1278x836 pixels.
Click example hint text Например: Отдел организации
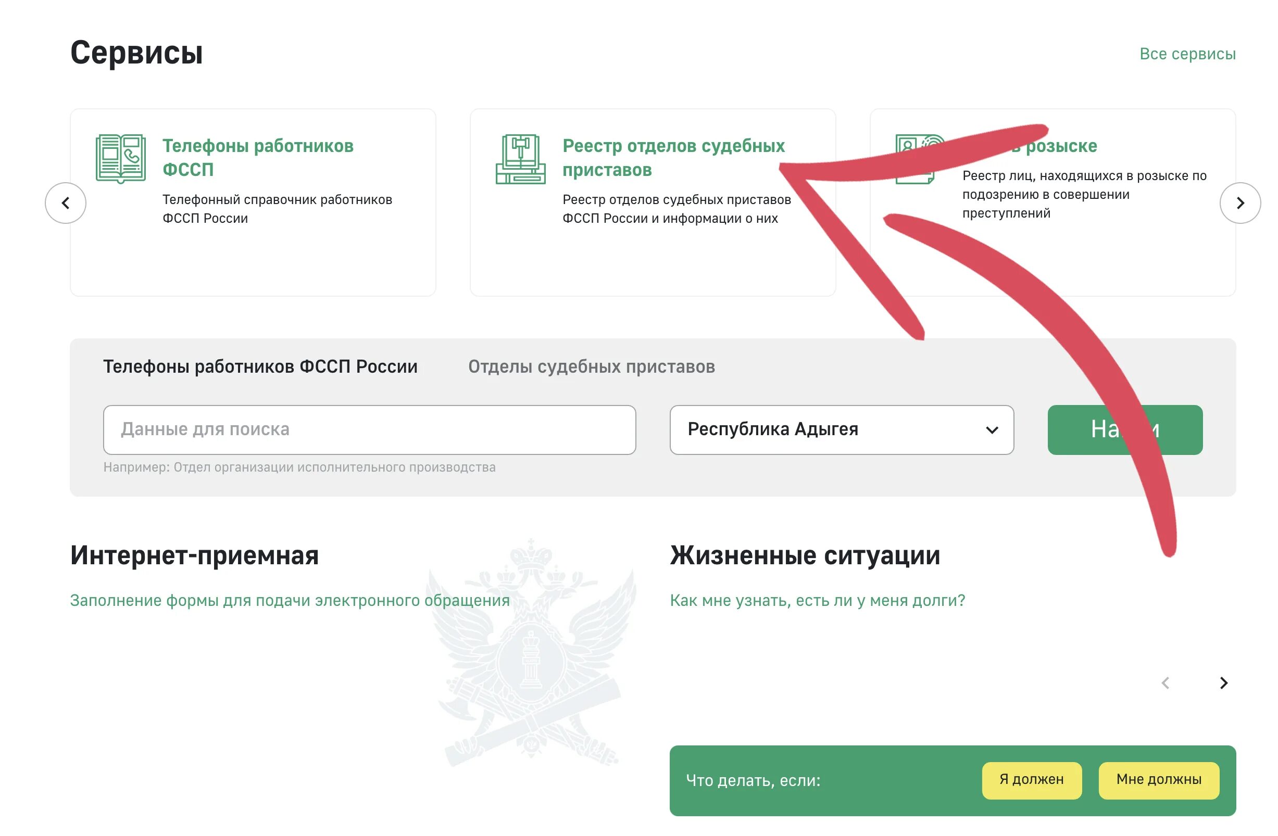(299, 467)
